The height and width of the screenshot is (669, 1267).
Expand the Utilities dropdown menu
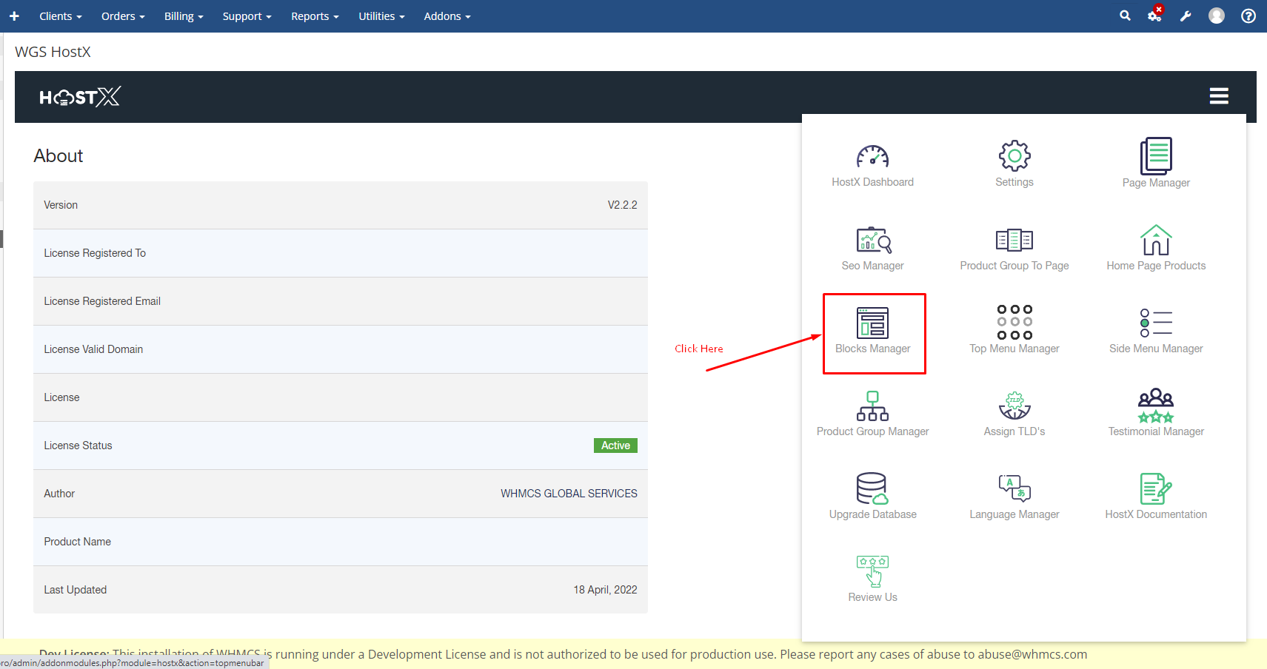pos(381,16)
